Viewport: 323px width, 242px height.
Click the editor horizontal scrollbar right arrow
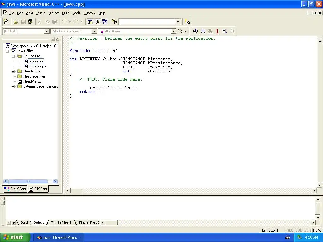pos(314,191)
